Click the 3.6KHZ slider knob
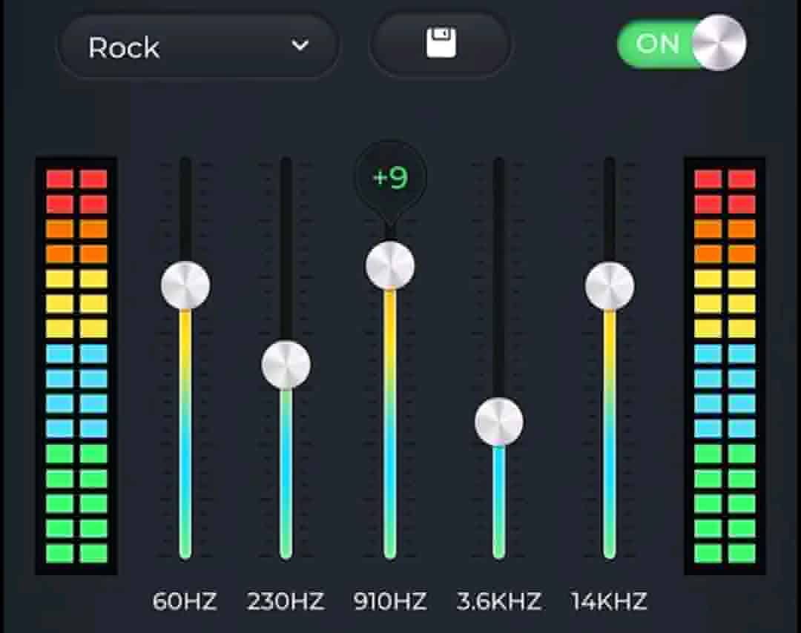Image resolution: width=801 pixels, height=633 pixels. pos(499,422)
